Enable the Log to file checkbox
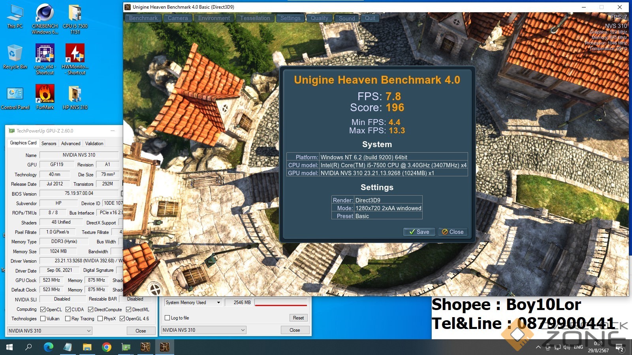The height and width of the screenshot is (355, 632). pyautogui.click(x=167, y=318)
